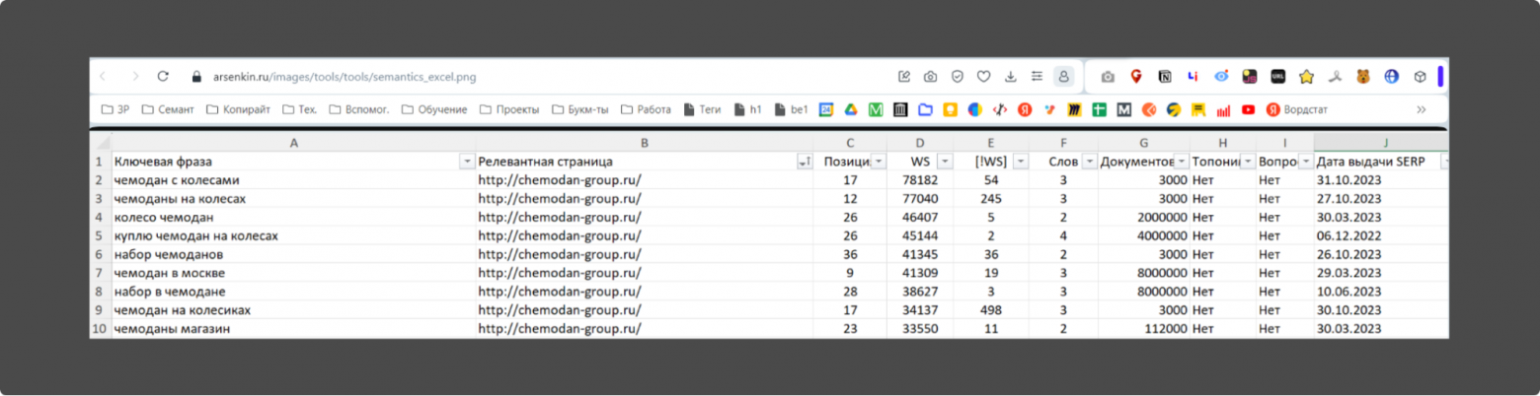Open the be1 bookmark
The height and width of the screenshot is (396, 1540).
(792, 109)
